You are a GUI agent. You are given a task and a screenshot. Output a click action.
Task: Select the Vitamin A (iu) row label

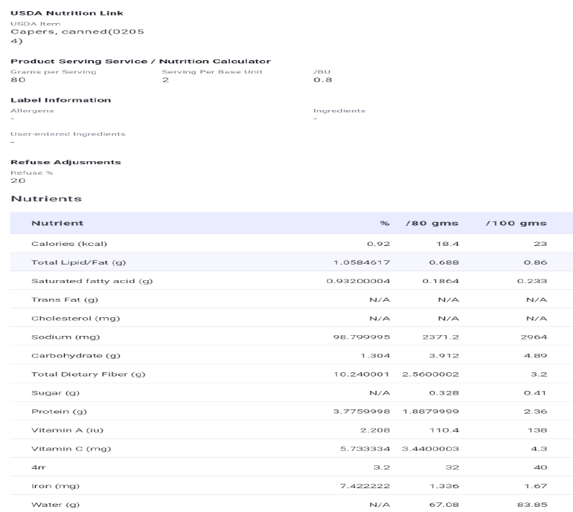[x=67, y=430]
